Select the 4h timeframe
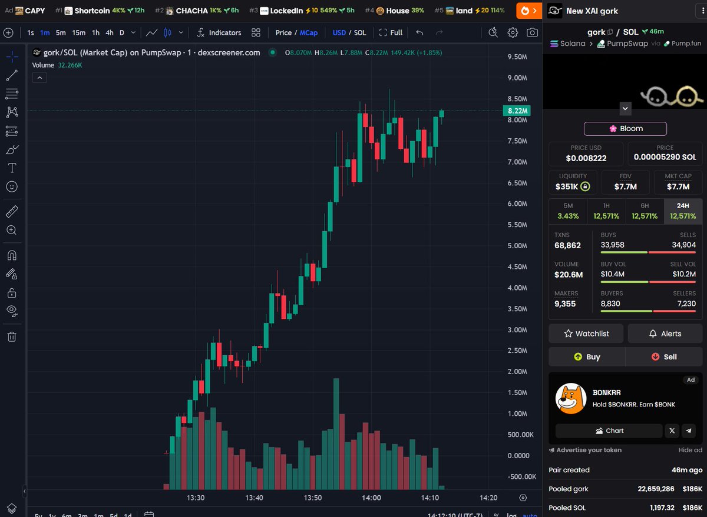The width and height of the screenshot is (707, 517). click(x=110, y=32)
